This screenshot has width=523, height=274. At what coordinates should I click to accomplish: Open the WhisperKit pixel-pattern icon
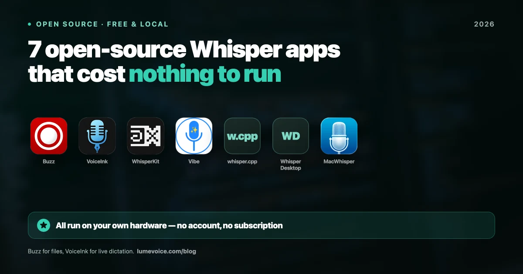[146, 136]
